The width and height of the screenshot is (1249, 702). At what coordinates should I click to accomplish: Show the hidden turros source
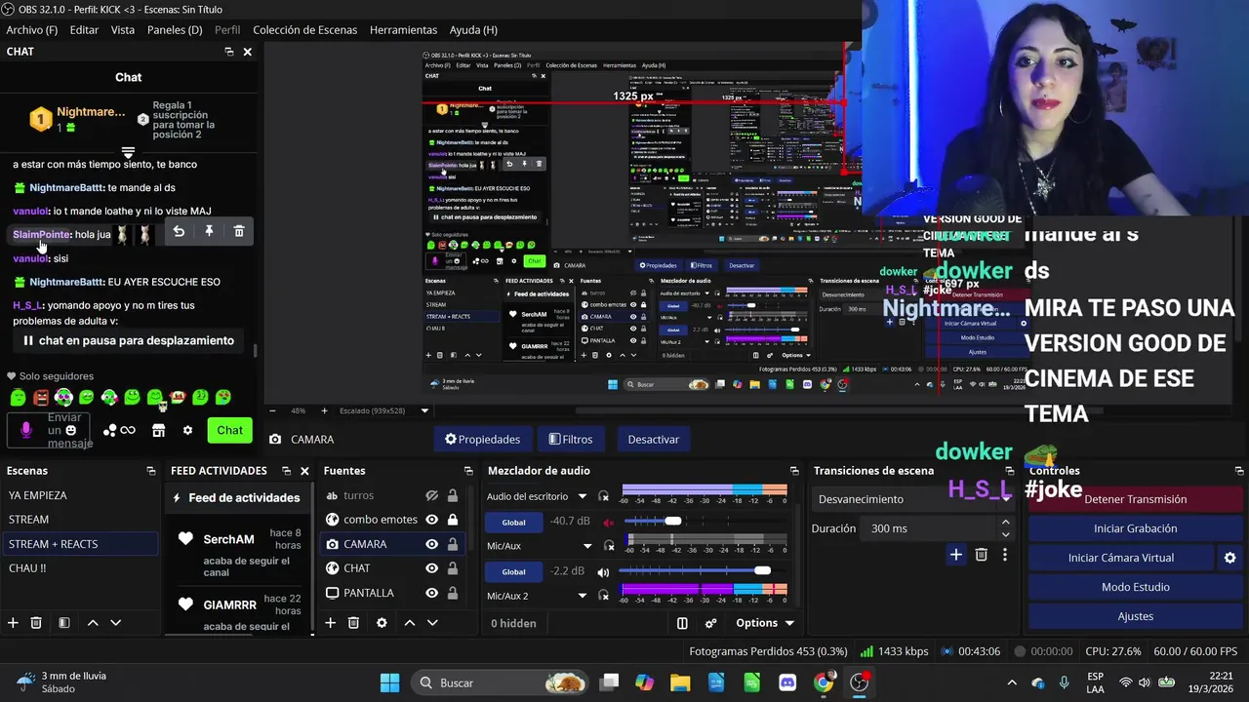tap(432, 495)
